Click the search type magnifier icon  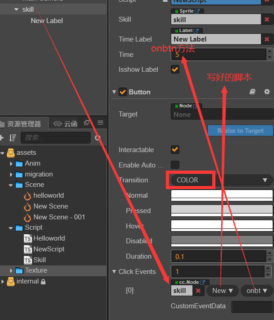98,138
